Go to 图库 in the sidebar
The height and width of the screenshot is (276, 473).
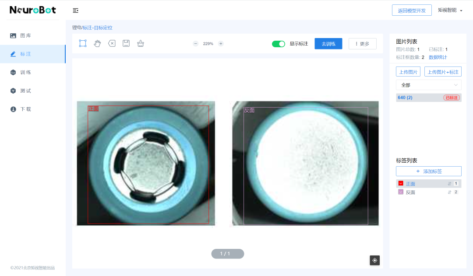(x=25, y=35)
